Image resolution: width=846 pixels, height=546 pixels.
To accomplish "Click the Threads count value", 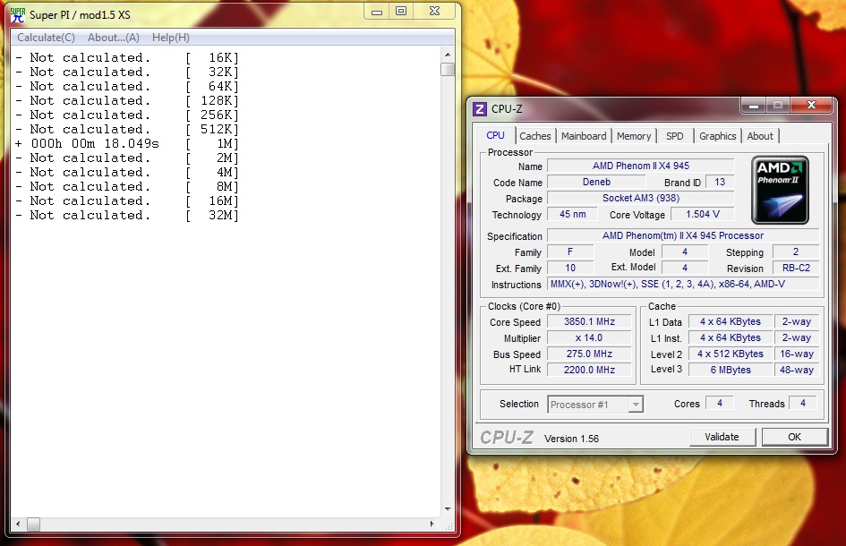I will tap(803, 403).
